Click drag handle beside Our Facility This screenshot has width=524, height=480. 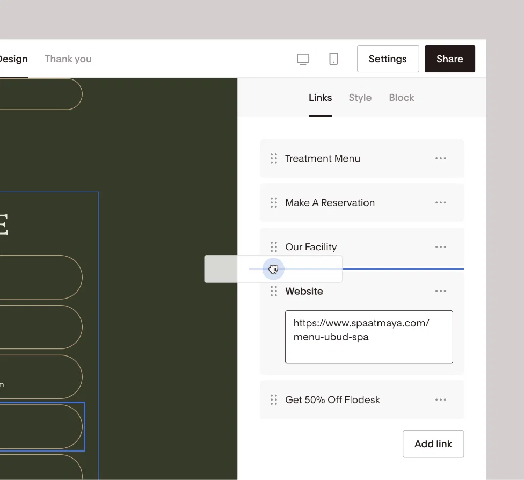point(274,247)
